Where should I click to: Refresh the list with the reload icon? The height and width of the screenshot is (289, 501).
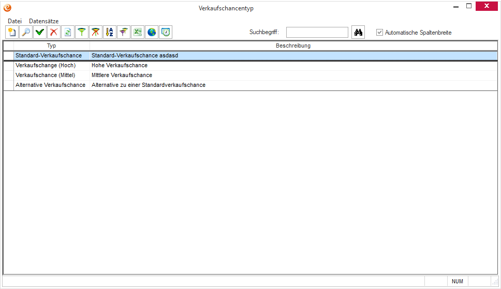click(68, 32)
